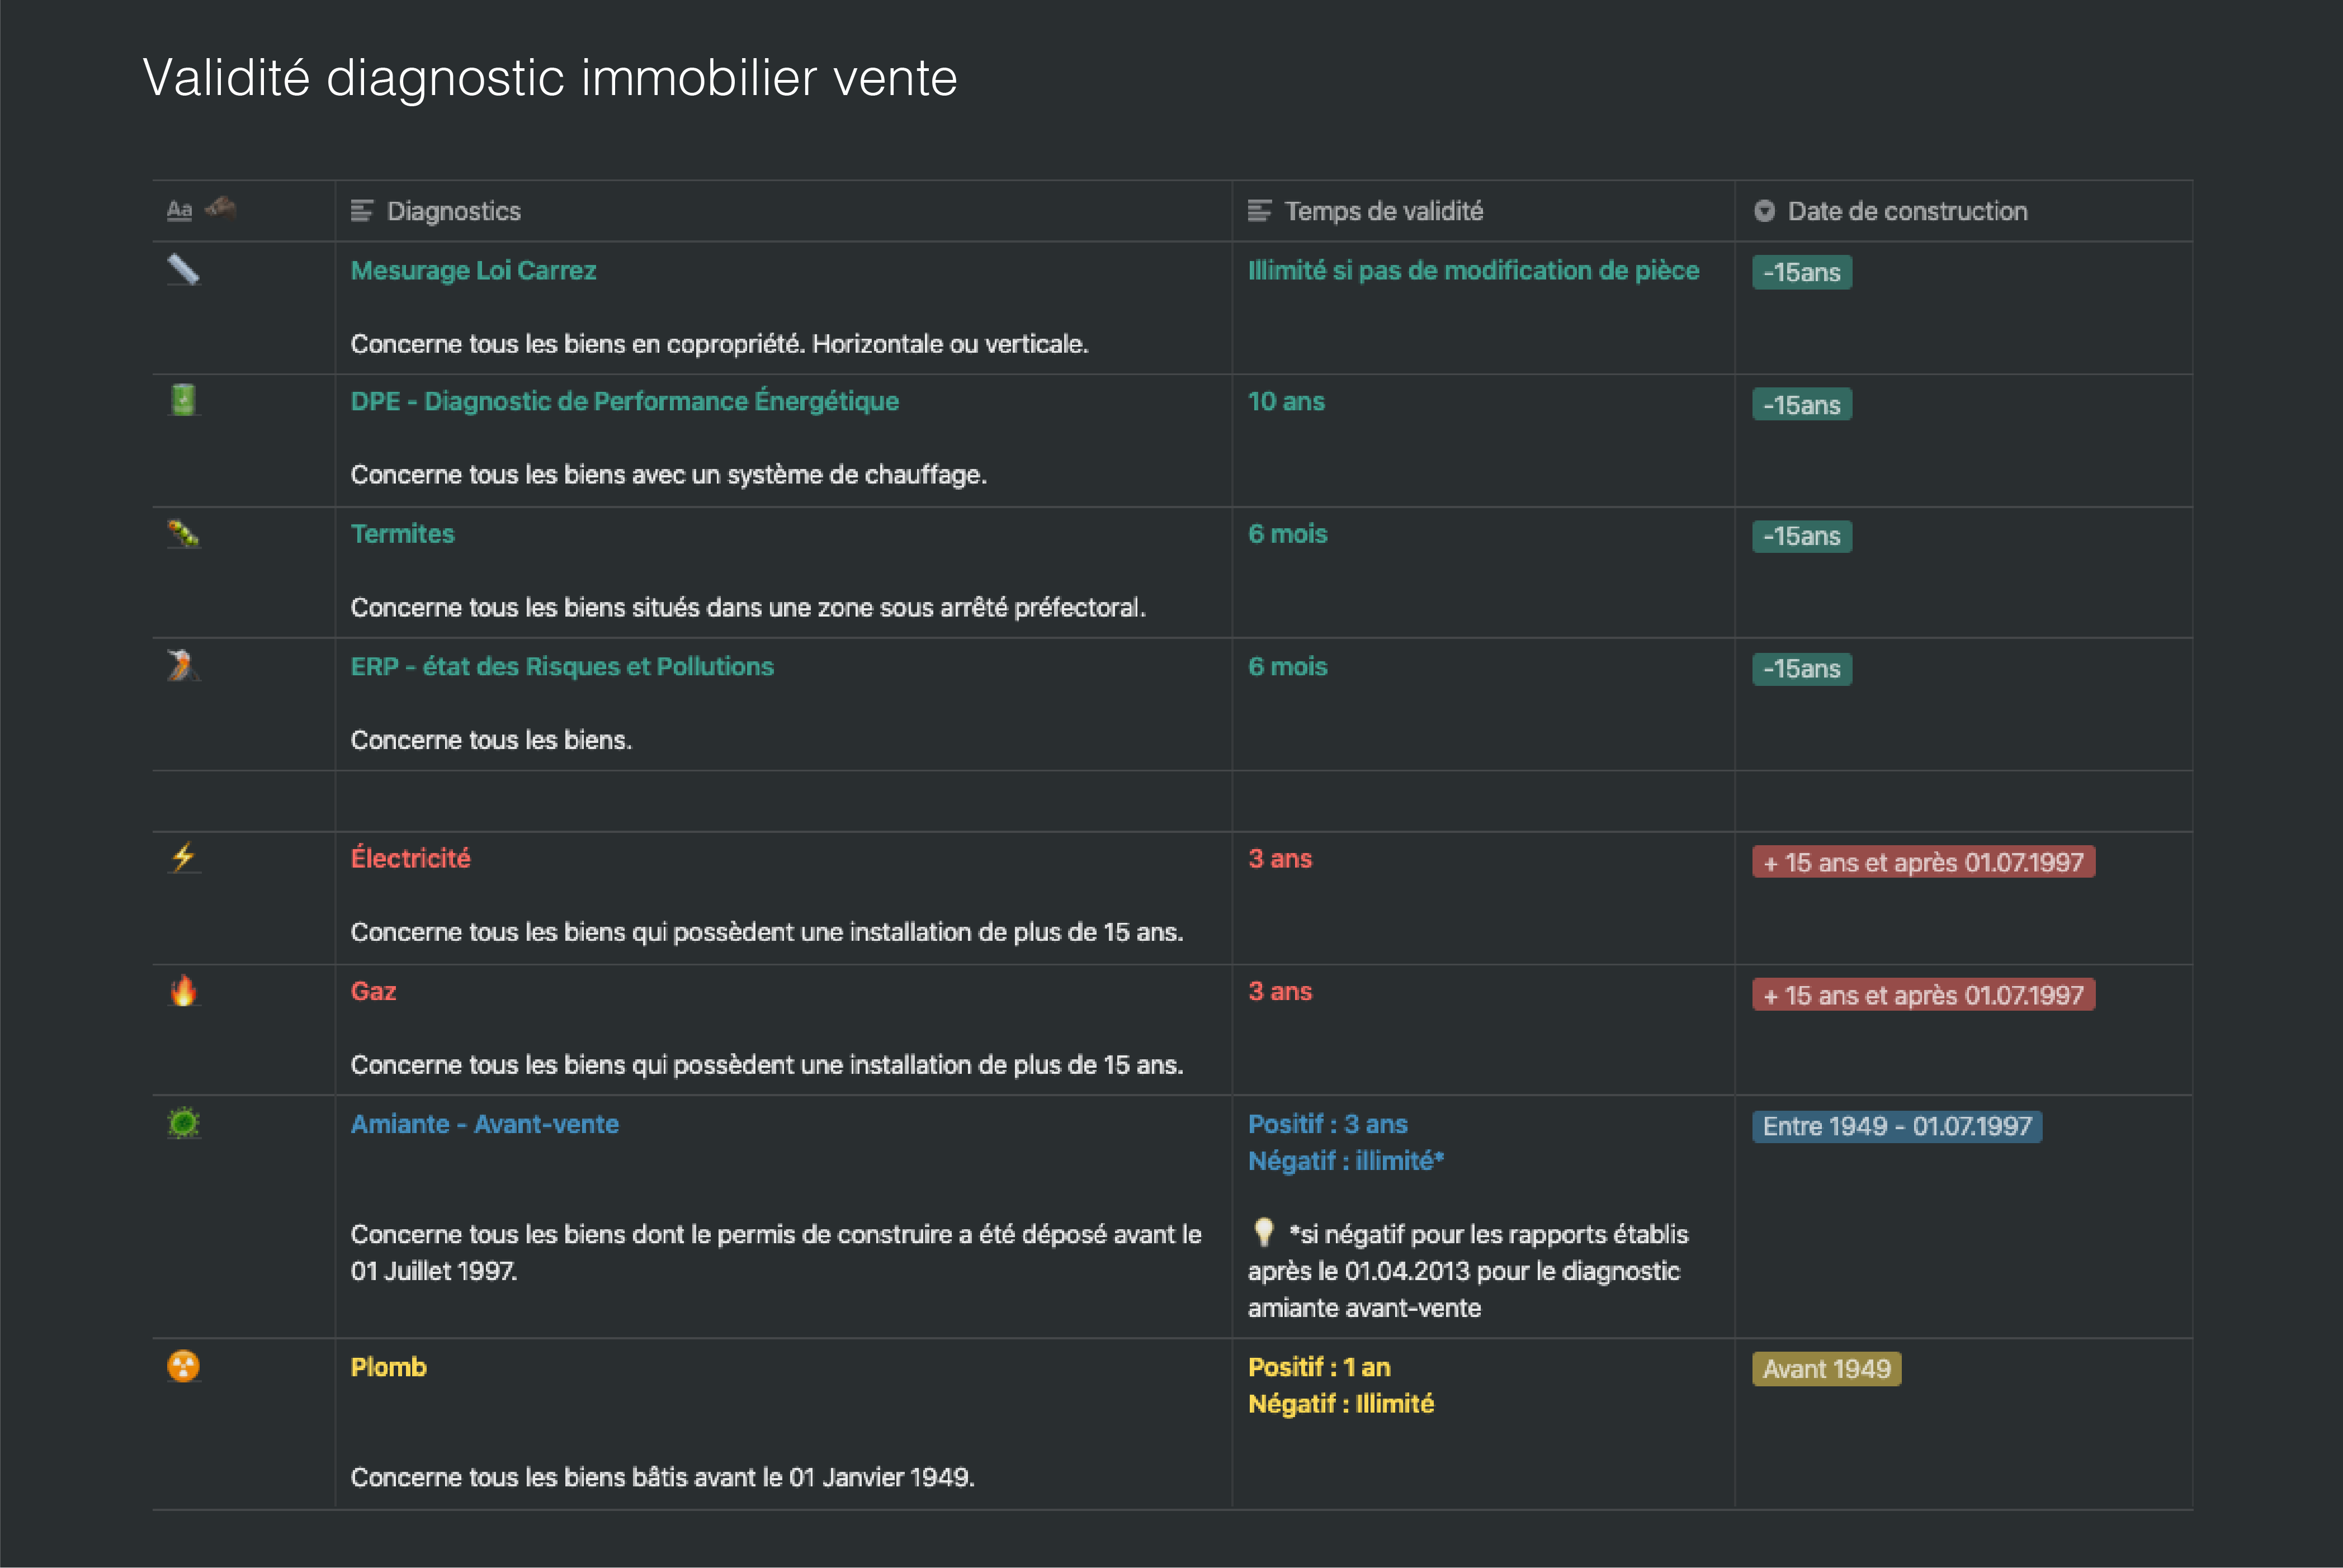Click the Aa title column header icon
The height and width of the screenshot is (1568, 2343).
click(179, 210)
